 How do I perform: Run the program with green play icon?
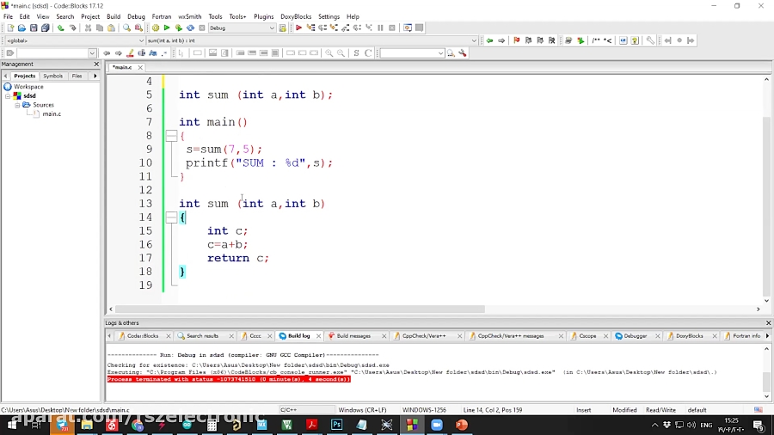(167, 28)
